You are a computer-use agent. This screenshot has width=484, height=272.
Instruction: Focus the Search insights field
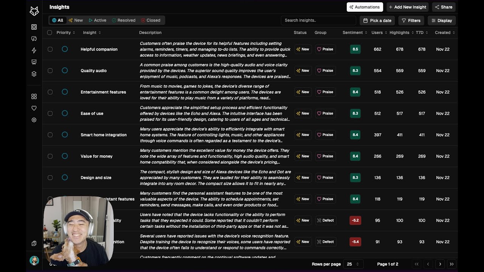pyautogui.click(x=318, y=20)
